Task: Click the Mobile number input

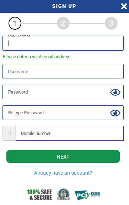Action: coord(70,133)
